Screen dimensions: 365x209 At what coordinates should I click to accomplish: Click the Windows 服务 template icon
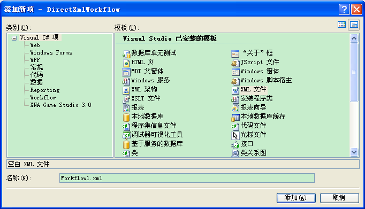[126, 81]
